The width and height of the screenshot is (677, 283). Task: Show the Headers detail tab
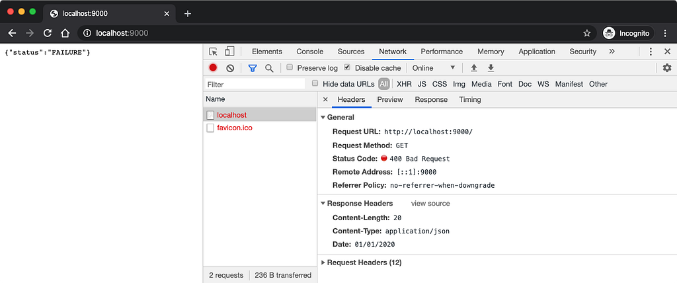tap(352, 99)
